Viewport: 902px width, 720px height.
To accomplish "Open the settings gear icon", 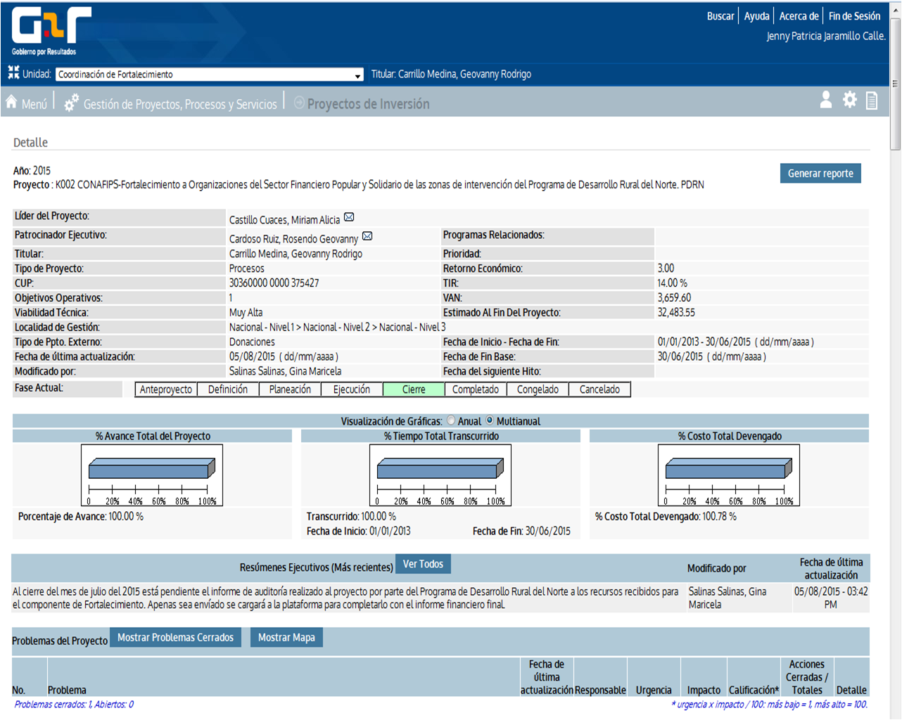I will [x=850, y=101].
